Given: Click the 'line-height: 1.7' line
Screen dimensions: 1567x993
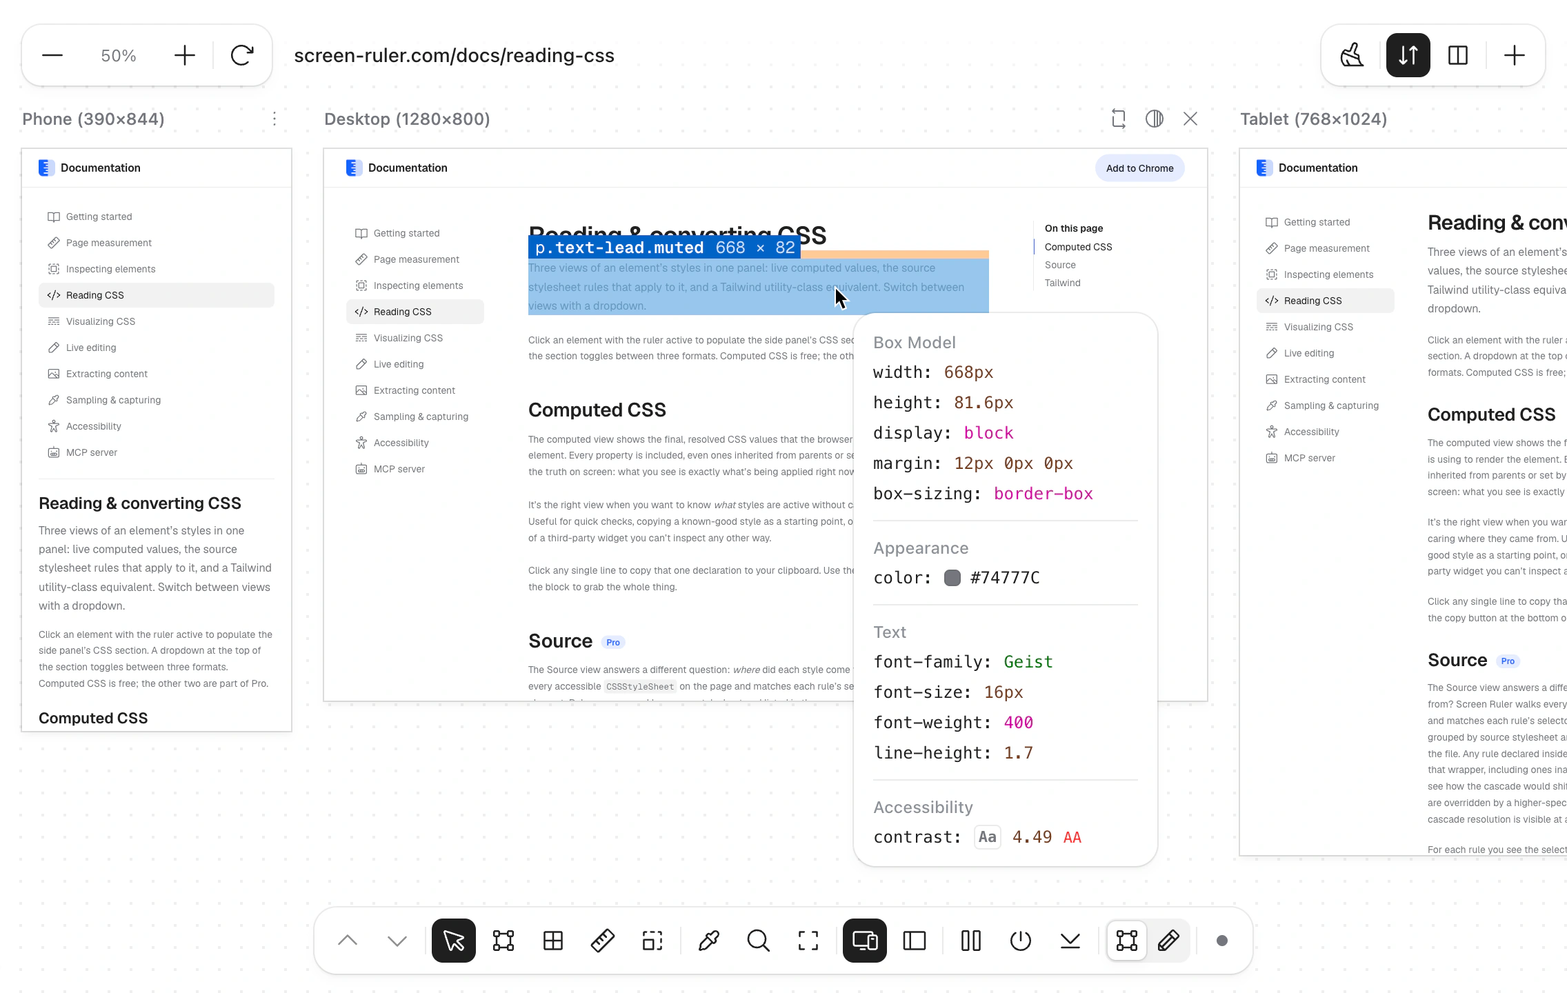Looking at the screenshot, I should [x=953, y=753].
